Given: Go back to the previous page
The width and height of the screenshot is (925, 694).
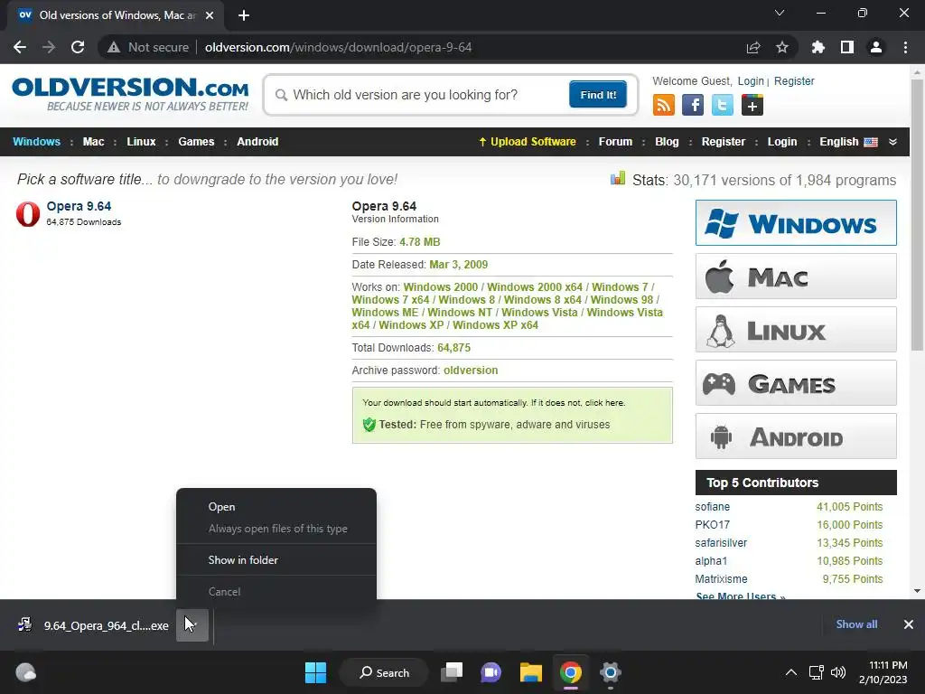Looking at the screenshot, I should (20, 47).
